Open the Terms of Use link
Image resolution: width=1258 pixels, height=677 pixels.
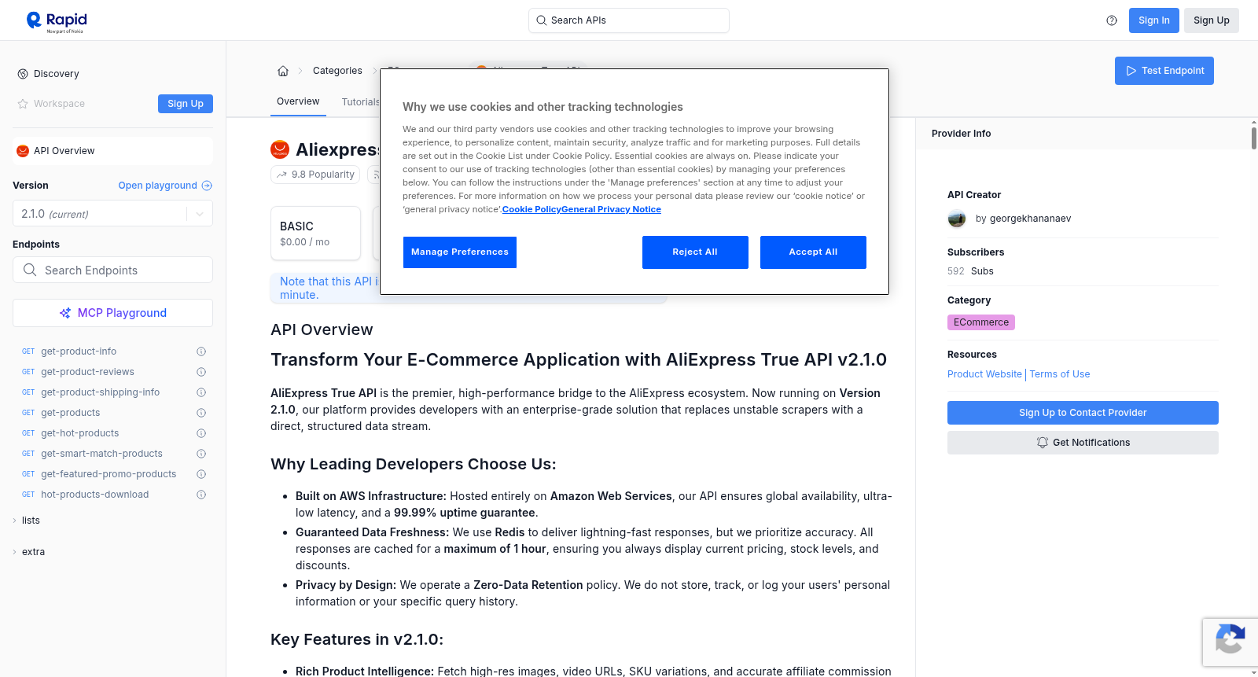point(1060,374)
